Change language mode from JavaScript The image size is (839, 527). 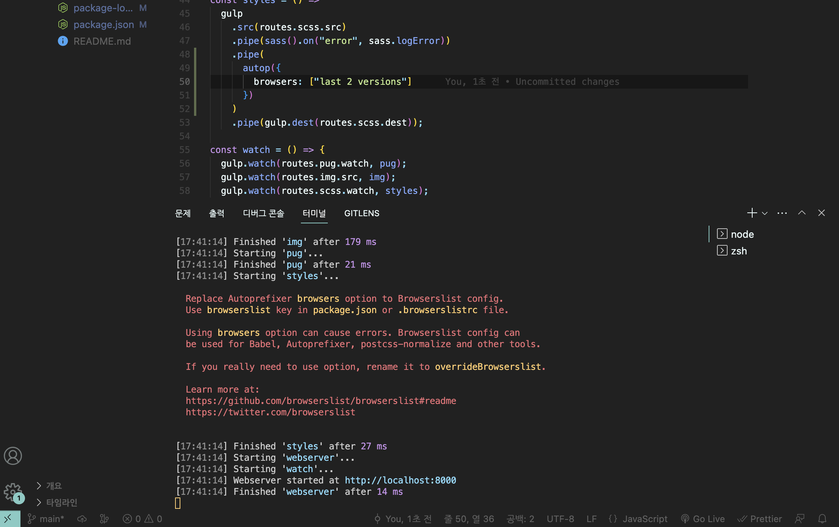click(644, 519)
